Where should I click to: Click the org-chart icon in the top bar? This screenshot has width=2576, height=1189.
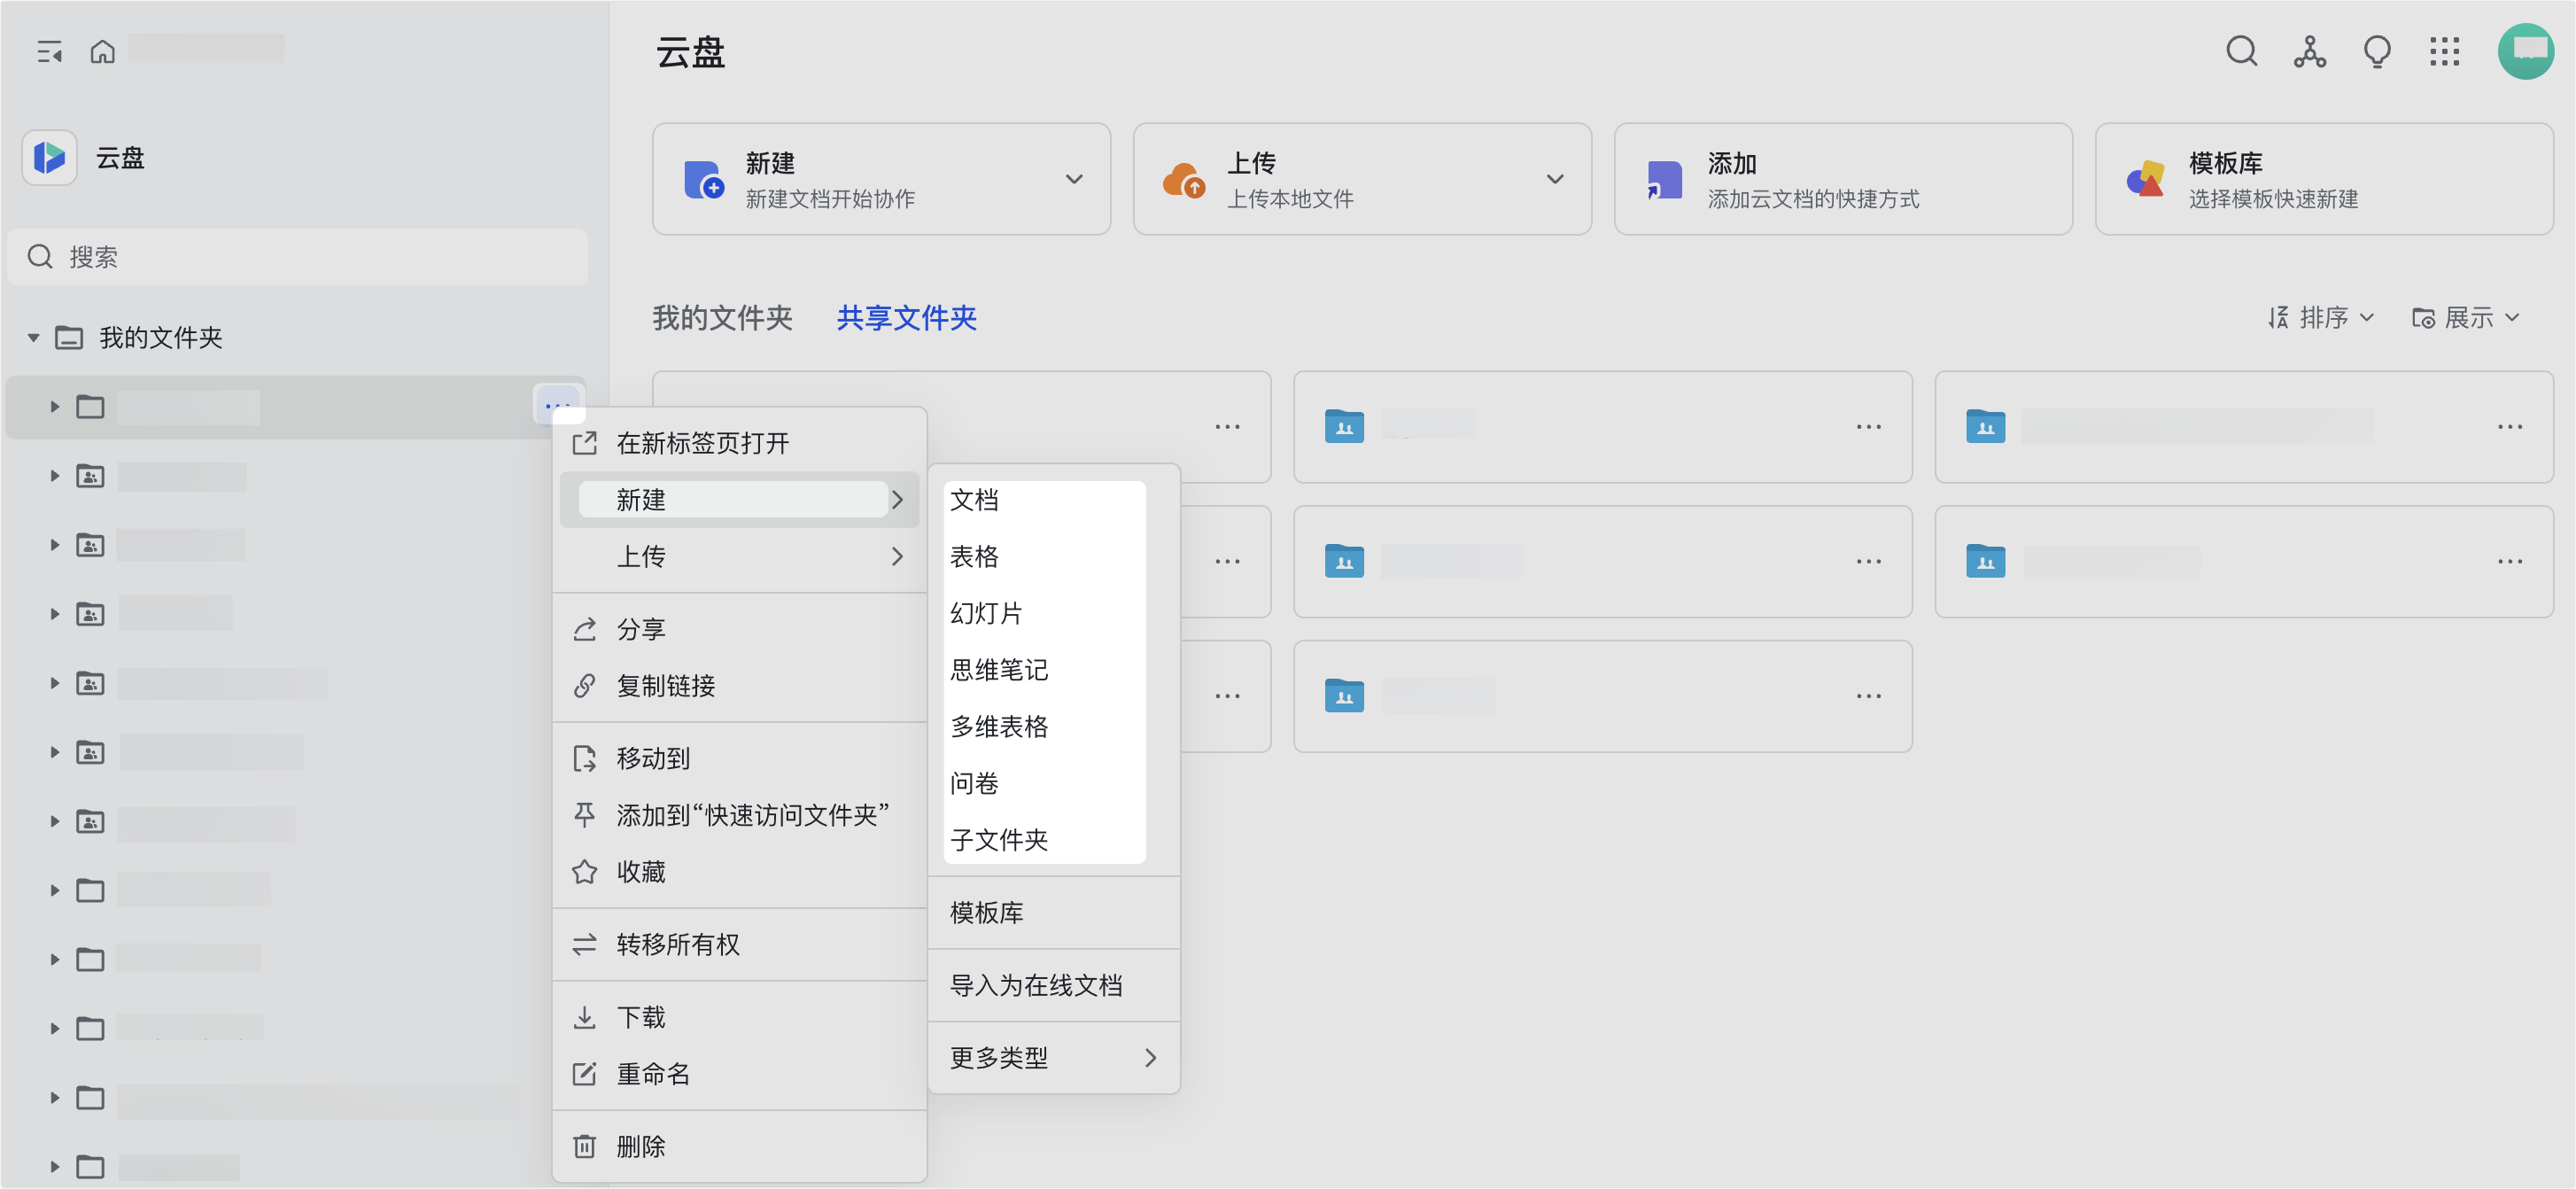(x=2309, y=51)
